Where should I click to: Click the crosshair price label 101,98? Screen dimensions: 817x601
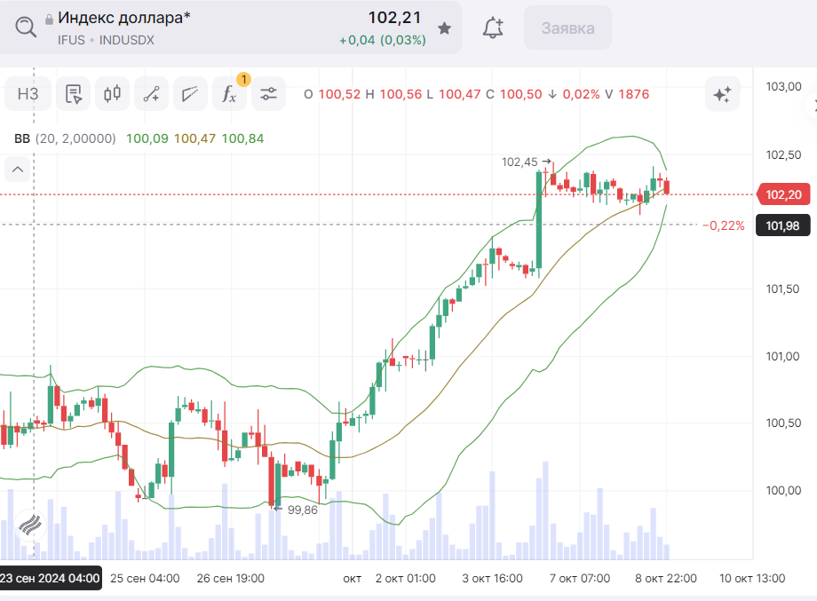pyautogui.click(x=782, y=225)
